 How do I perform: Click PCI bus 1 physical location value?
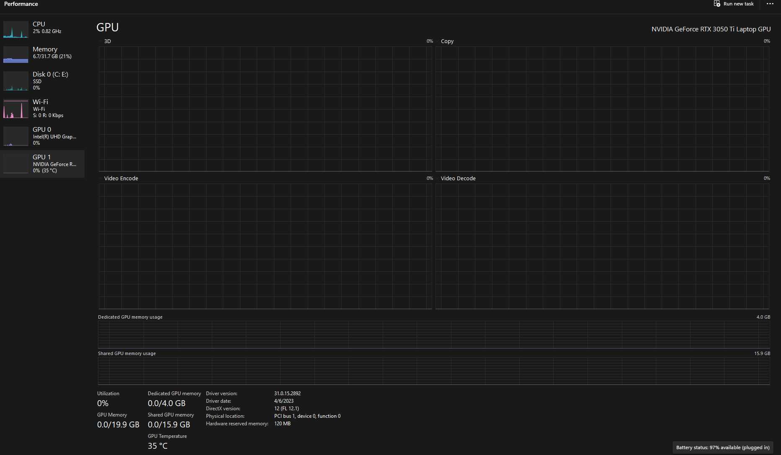(307, 416)
